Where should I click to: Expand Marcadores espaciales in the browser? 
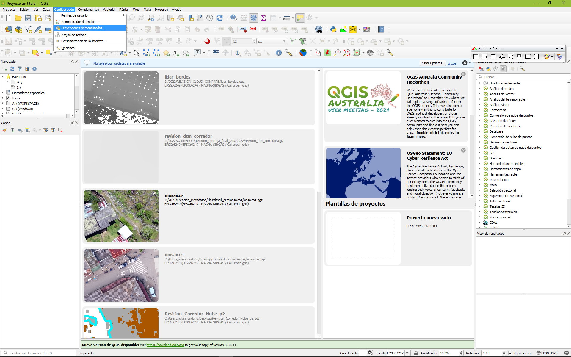[3, 93]
